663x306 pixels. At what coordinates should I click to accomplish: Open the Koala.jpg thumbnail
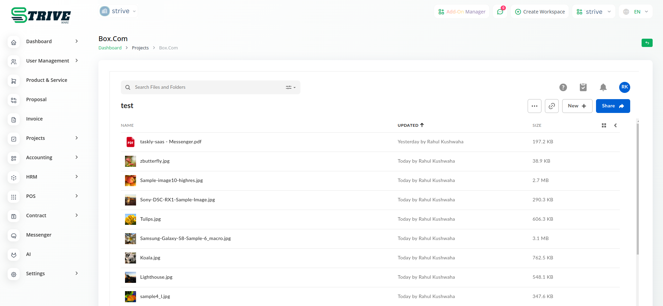131,258
